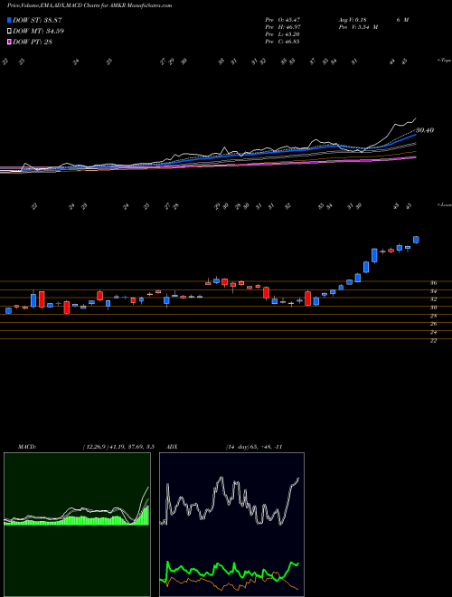
Task: Click the 30.40 EMA price label
Action: tap(425, 130)
